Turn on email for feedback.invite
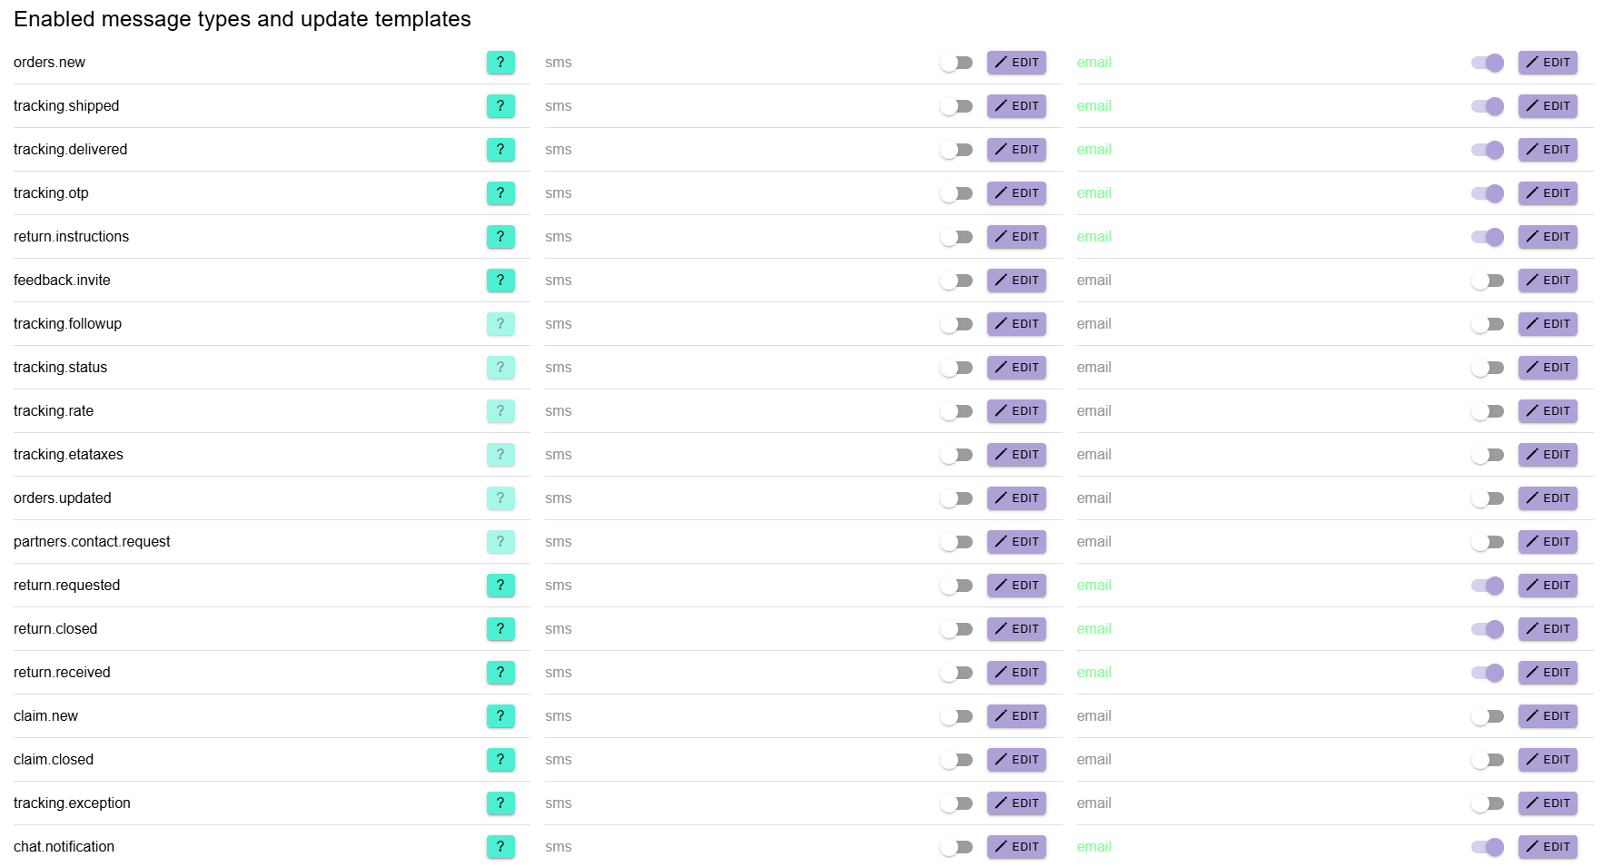The height and width of the screenshot is (867, 1603). pos(1488,281)
